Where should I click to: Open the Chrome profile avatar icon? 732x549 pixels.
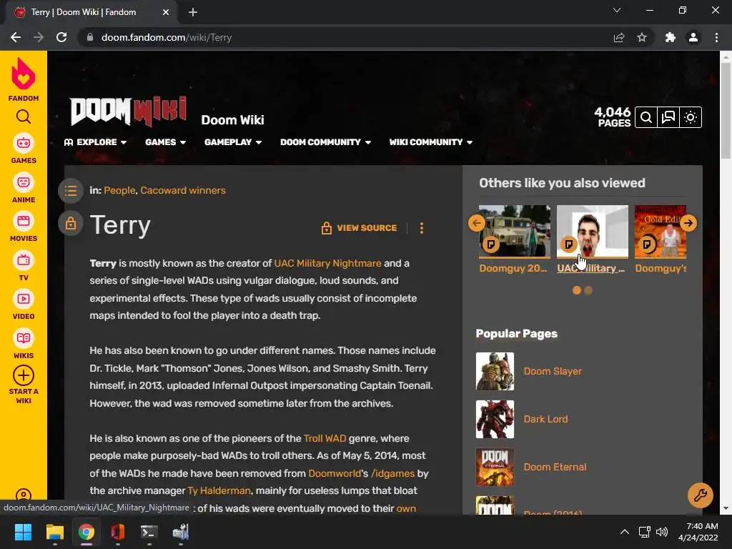[693, 37]
